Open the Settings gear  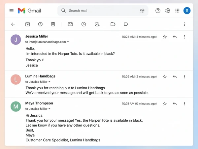point(168,11)
